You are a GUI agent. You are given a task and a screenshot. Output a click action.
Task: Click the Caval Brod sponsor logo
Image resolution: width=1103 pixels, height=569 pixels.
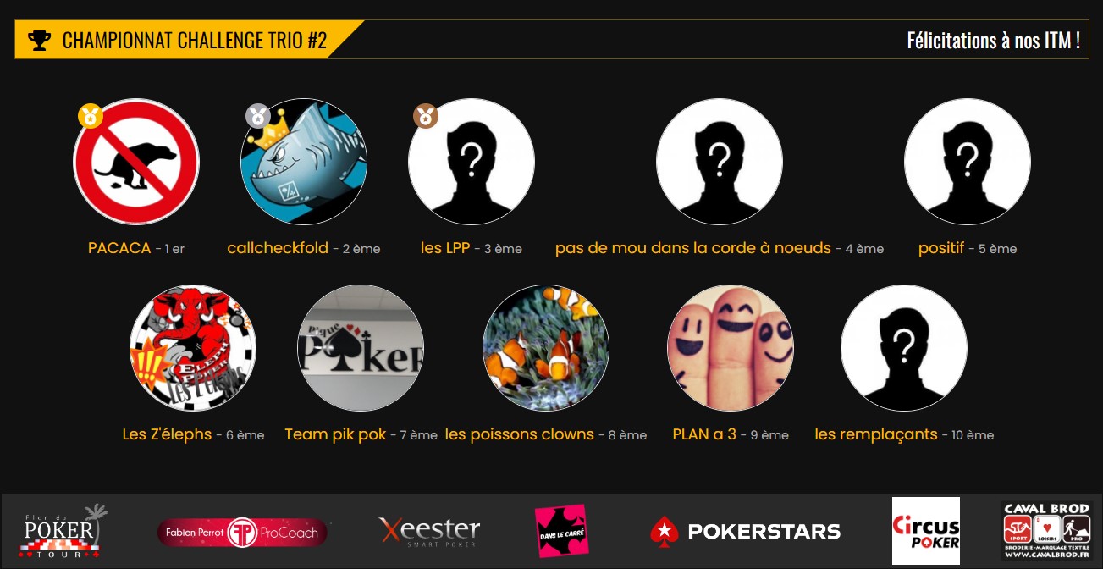pyautogui.click(x=1046, y=531)
